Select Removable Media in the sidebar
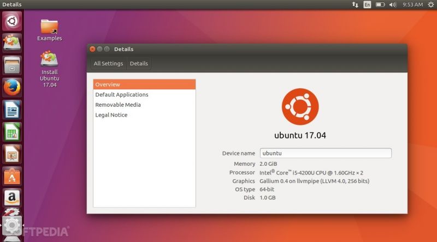Image resolution: width=437 pixels, height=242 pixels. (x=144, y=105)
